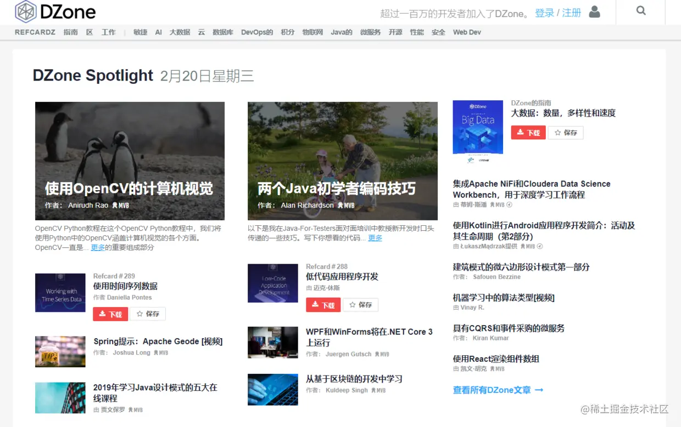Open 机器学习中的算法类型[视频] article

tap(504, 298)
